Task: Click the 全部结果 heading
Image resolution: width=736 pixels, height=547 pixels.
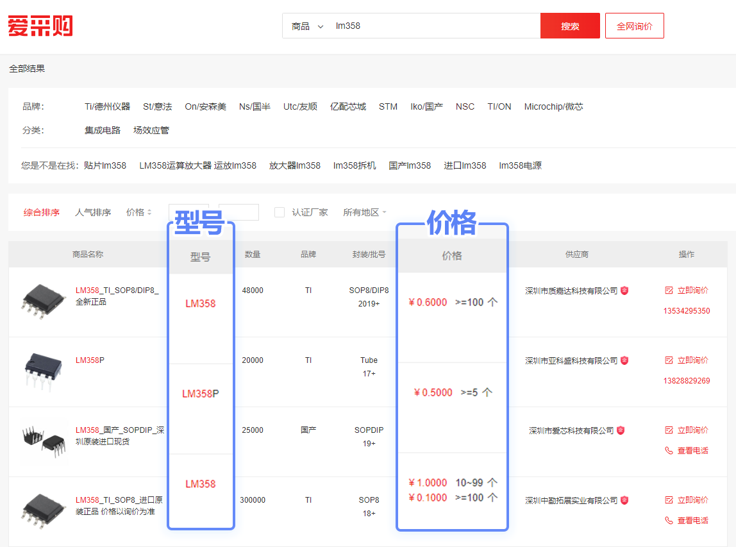Action: click(x=27, y=69)
